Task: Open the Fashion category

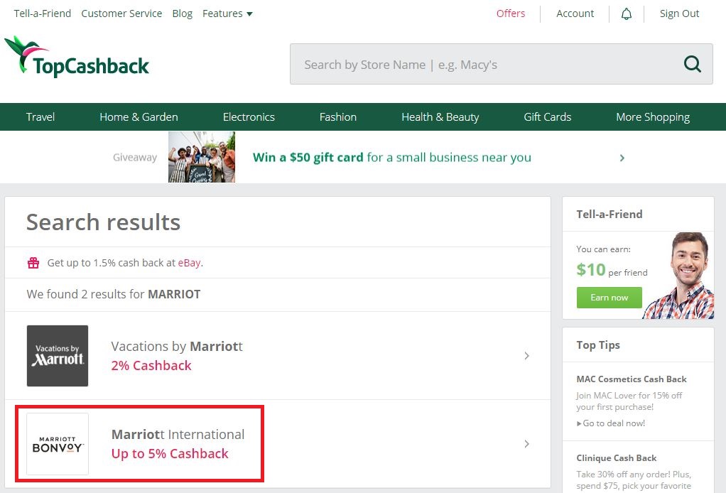Action: point(338,117)
